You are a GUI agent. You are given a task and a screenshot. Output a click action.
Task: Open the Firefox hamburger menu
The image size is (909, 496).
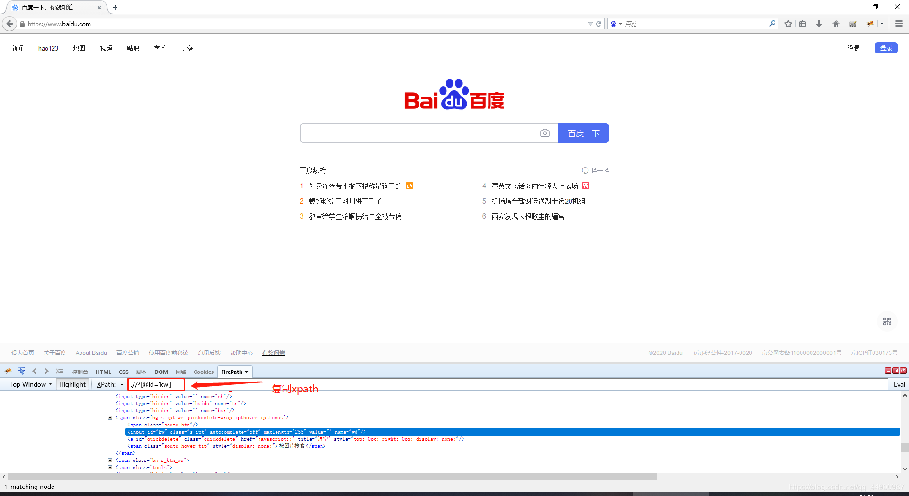click(x=899, y=24)
